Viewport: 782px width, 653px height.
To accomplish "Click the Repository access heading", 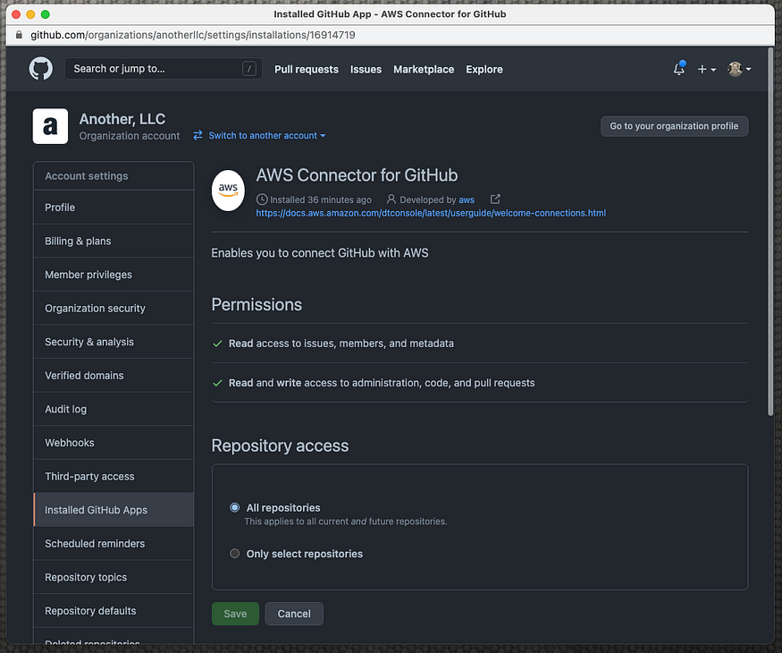I will [281, 445].
